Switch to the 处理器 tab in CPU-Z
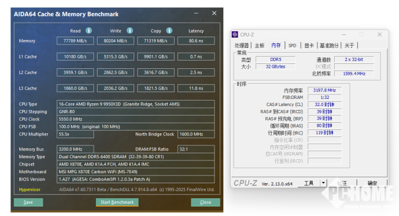399x216 pixels. click(242, 46)
